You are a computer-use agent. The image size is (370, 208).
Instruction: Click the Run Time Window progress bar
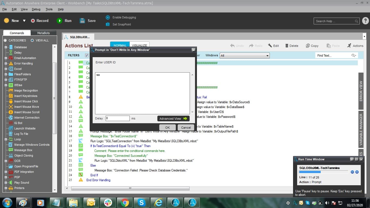[323, 172]
